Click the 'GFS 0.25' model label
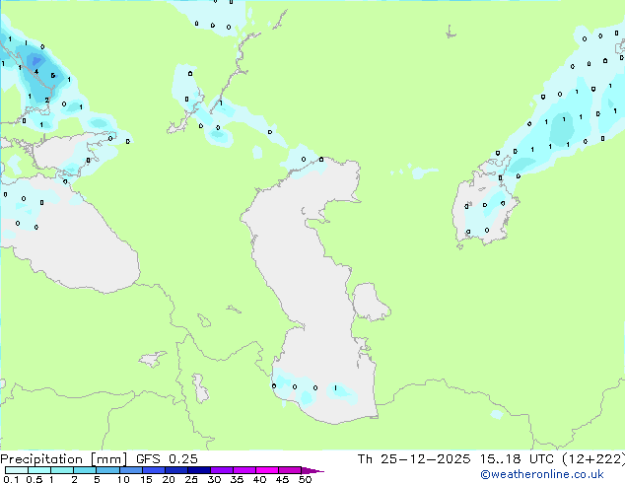625x483 pixels. click(167, 459)
